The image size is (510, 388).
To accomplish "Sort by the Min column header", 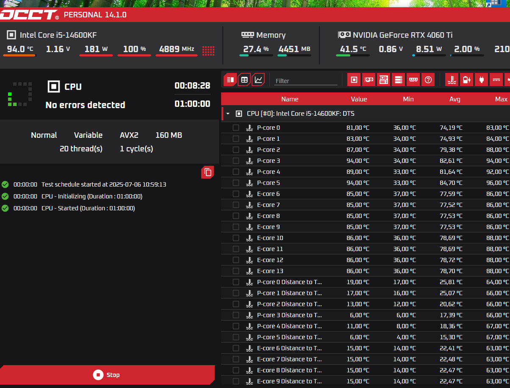I will (408, 99).
